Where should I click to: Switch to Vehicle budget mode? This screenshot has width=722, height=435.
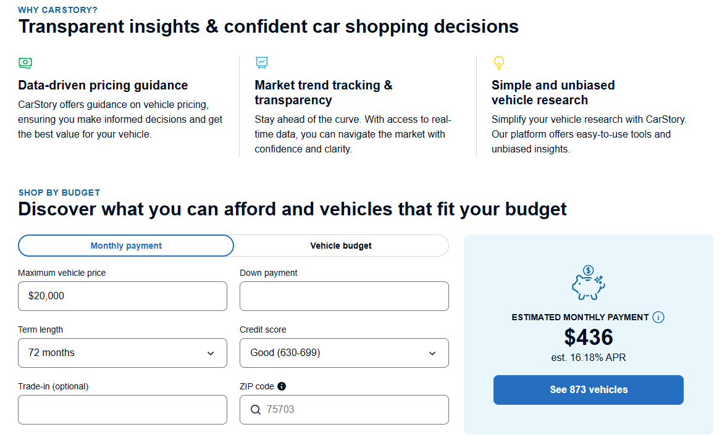point(341,246)
